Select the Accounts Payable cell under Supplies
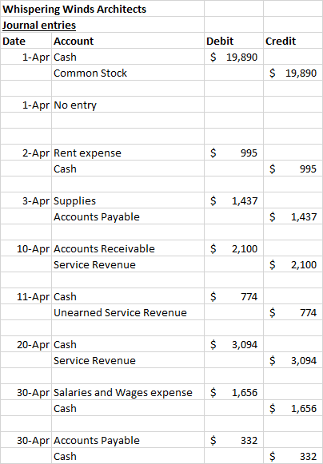This screenshot has width=323, height=464. click(x=128, y=216)
